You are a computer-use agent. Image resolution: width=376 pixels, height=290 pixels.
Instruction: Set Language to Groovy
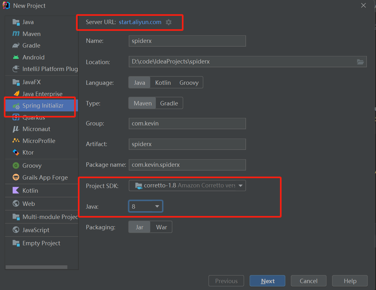189,83
